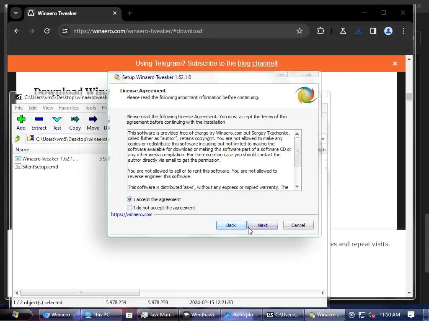Image resolution: width=429 pixels, height=321 pixels.
Task: Switch to This PC taskbar button
Action: 101,315
